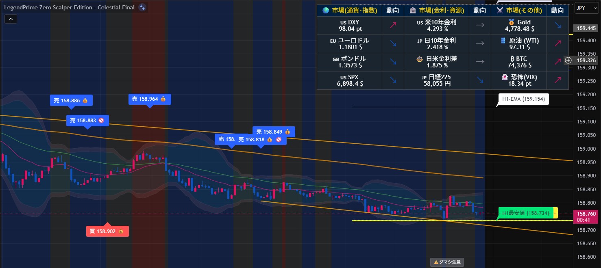The image size is (601, 268).
Task: Click the green H1最安値 (158.734) label
Action: (525, 213)
